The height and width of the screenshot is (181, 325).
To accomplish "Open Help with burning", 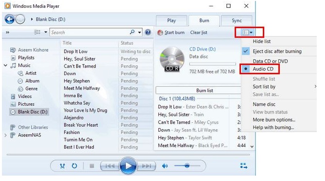I will 273,127.
